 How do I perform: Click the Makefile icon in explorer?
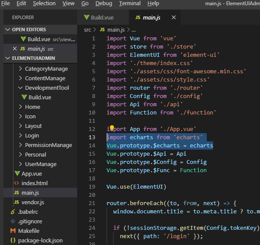pyautogui.click(x=13, y=231)
